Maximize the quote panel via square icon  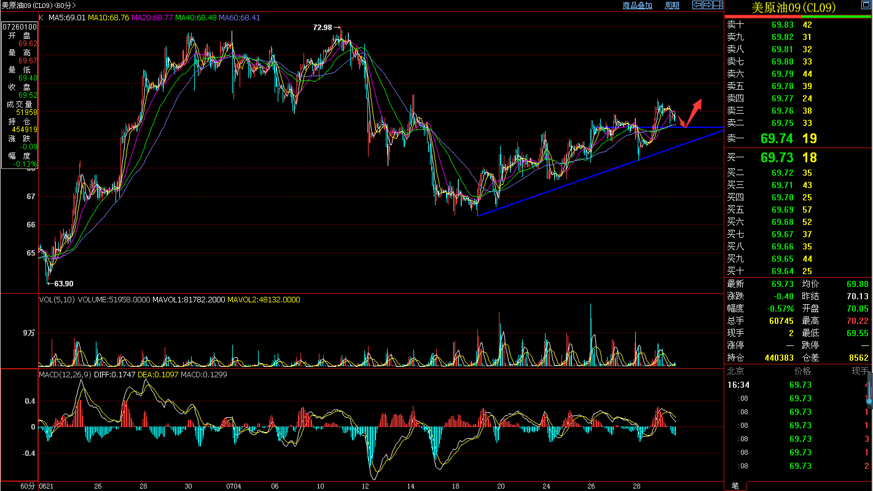coord(866,5)
